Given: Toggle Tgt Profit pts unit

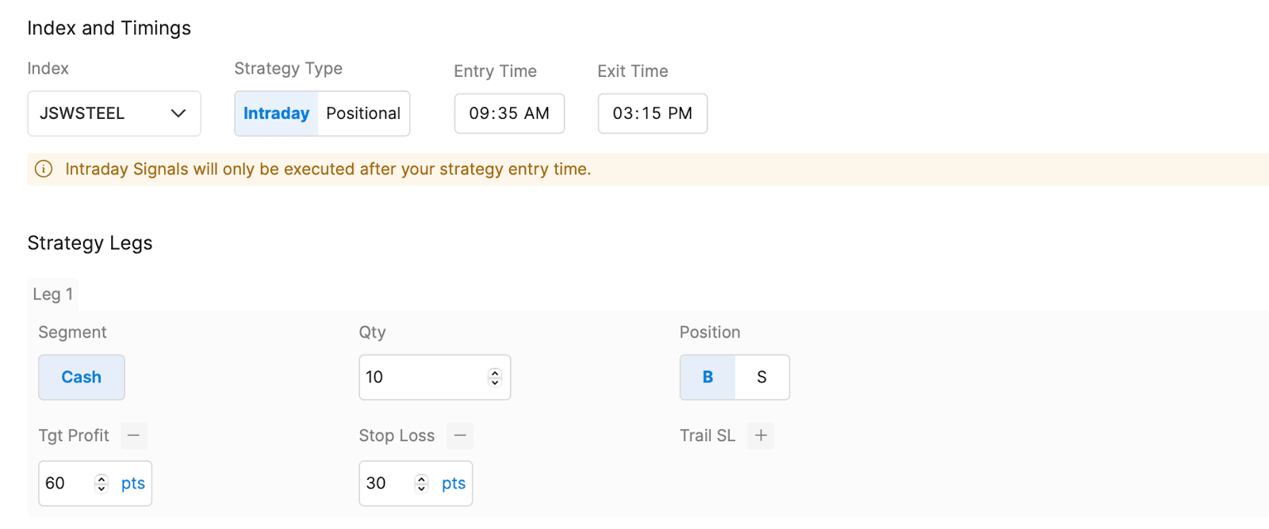Looking at the screenshot, I should (x=133, y=483).
